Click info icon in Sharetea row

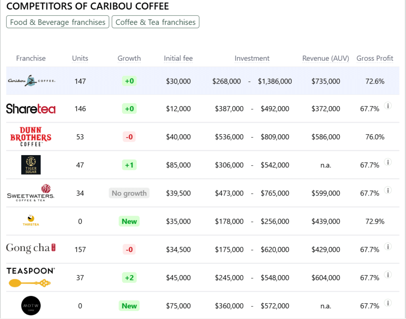[388, 106]
